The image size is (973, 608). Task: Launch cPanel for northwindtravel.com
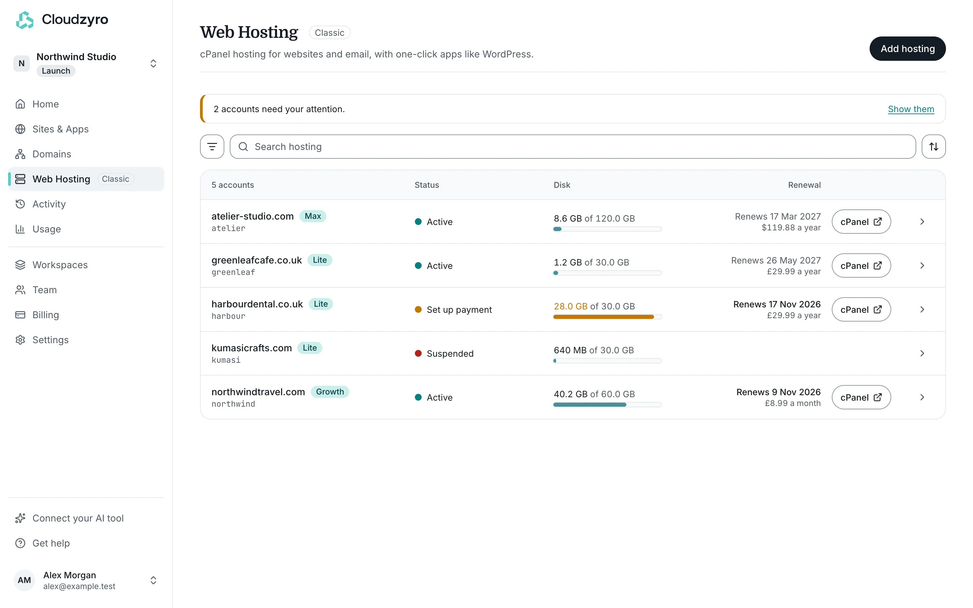click(x=861, y=397)
